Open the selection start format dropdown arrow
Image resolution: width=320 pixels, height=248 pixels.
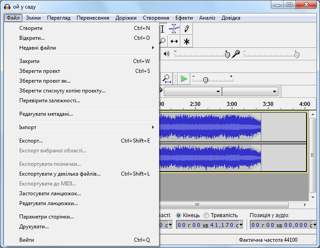pyautogui.click(x=170, y=225)
